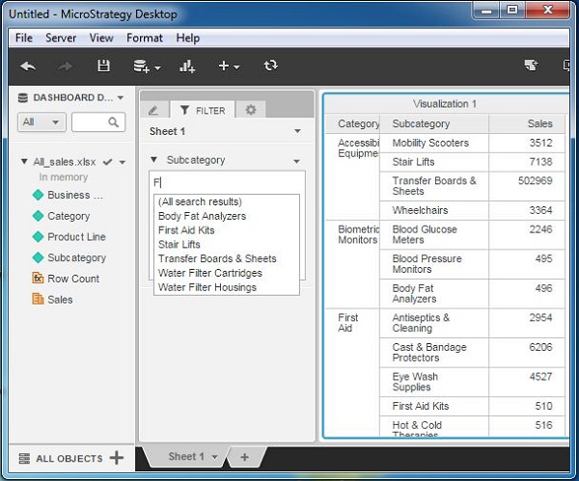
Task: Click the Save disk icon
Action: (x=103, y=66)
